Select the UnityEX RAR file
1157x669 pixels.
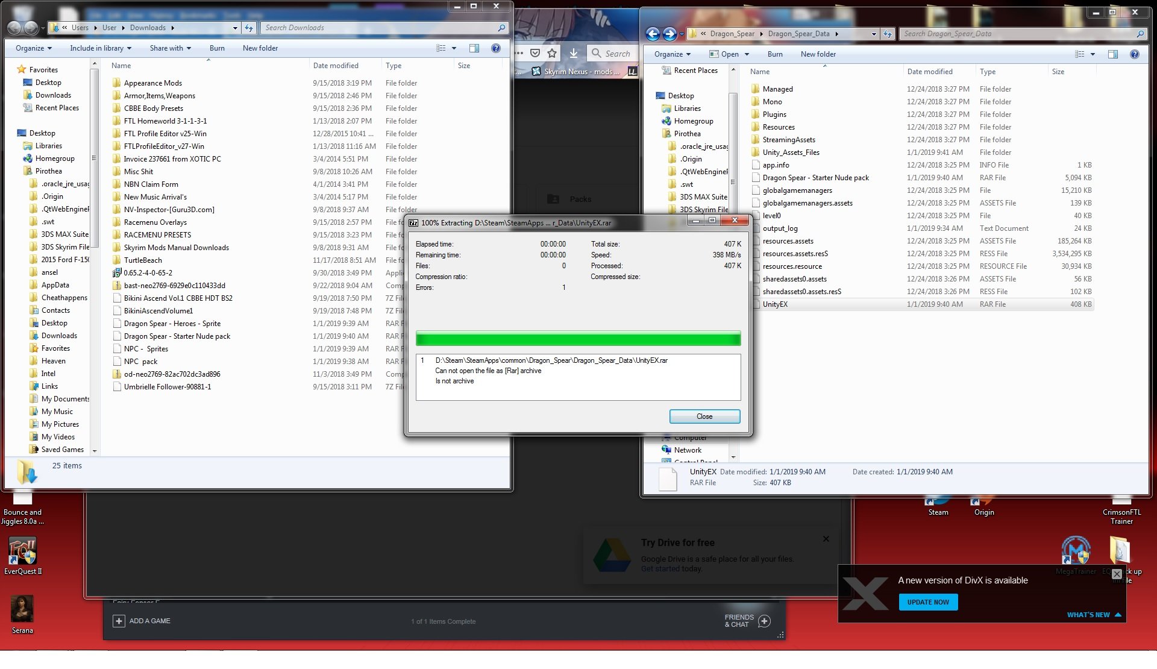tap(922, 304)
